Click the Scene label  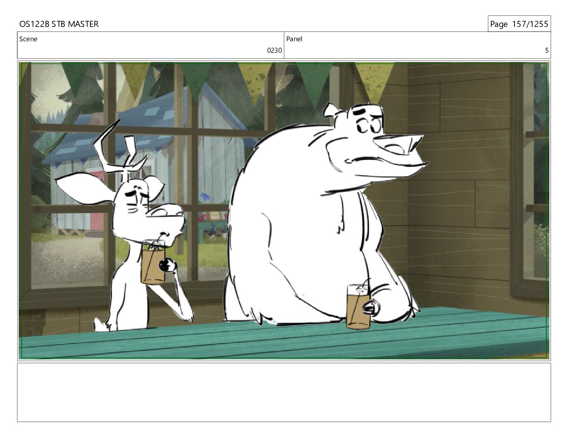click(x=28, y=39)
